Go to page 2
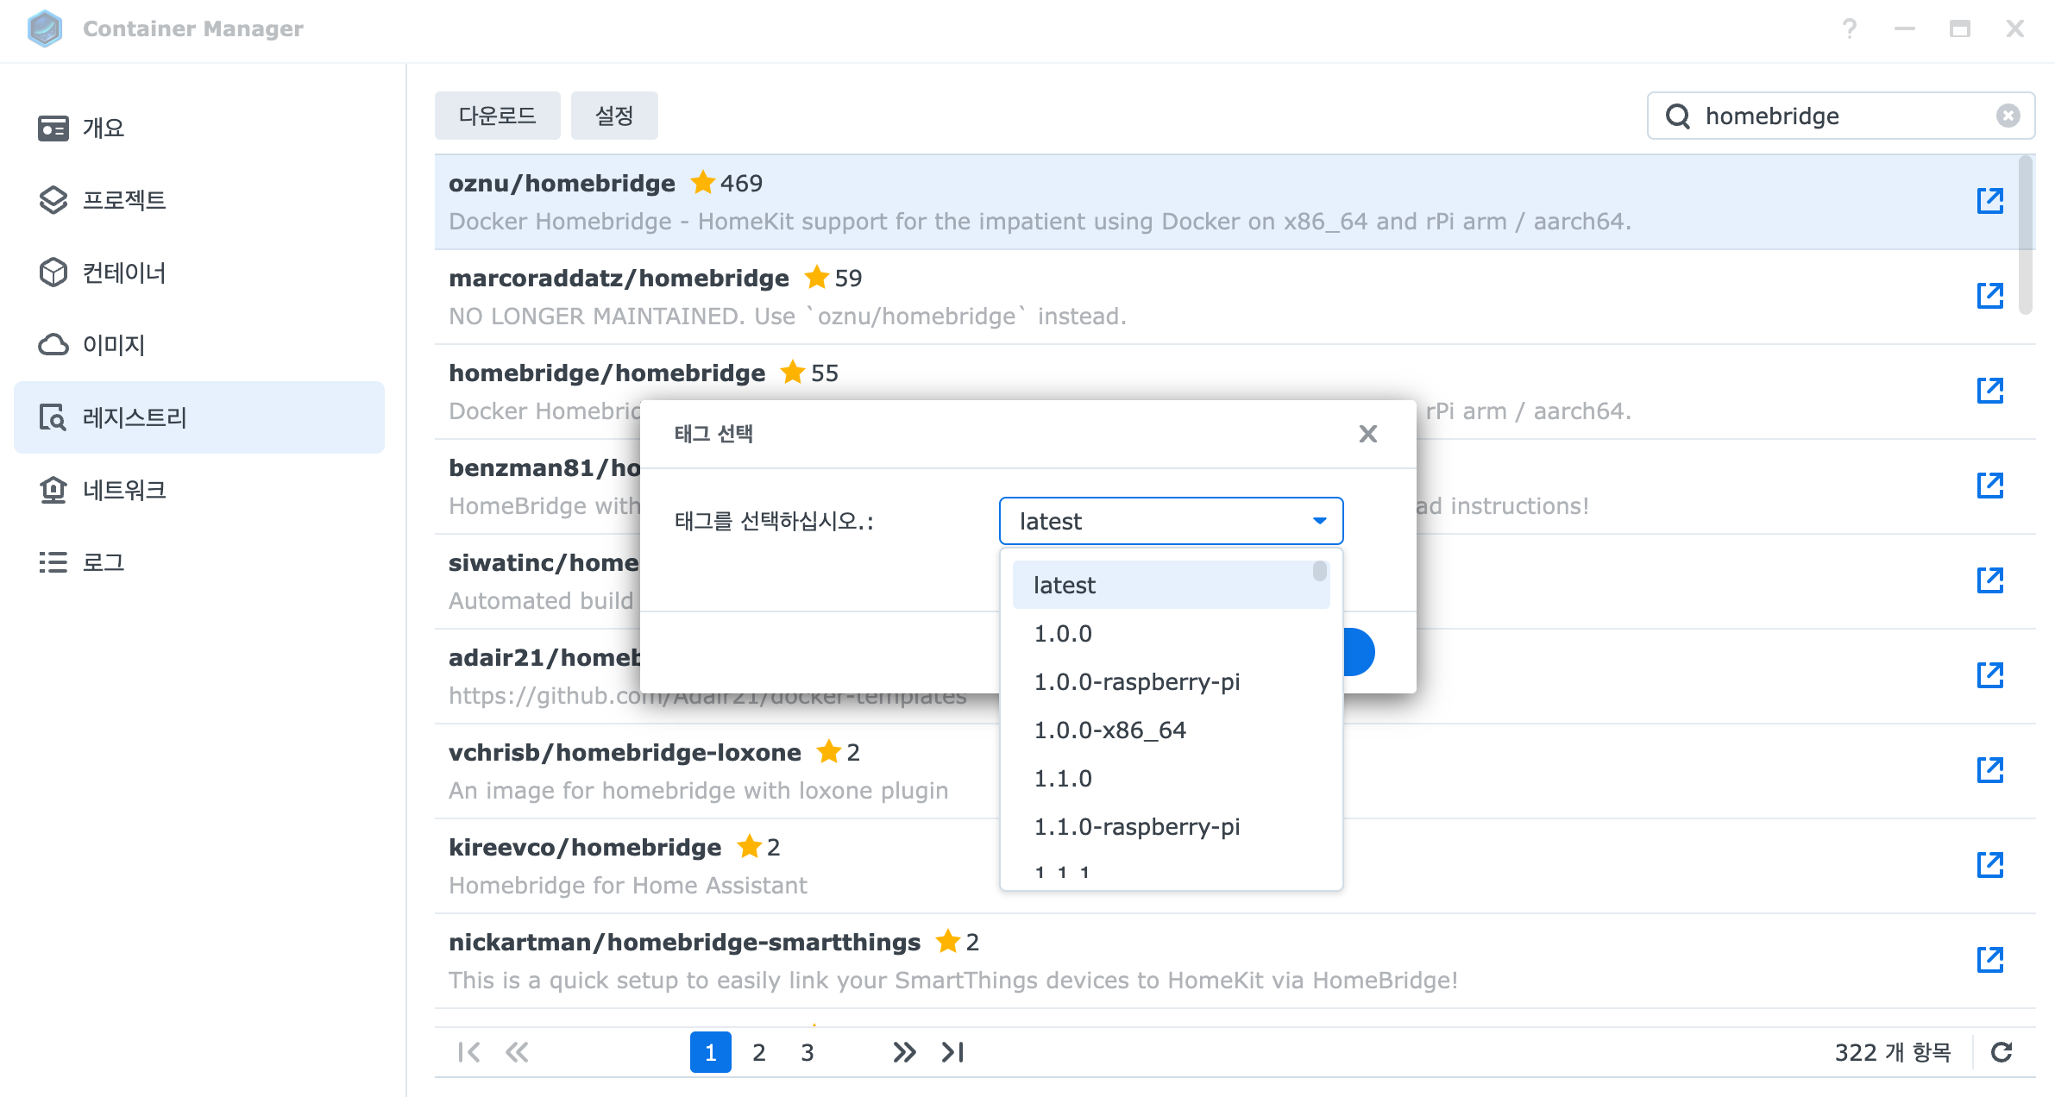Viewport: 2055px width, 1097px height. (x=759, y=1052)
